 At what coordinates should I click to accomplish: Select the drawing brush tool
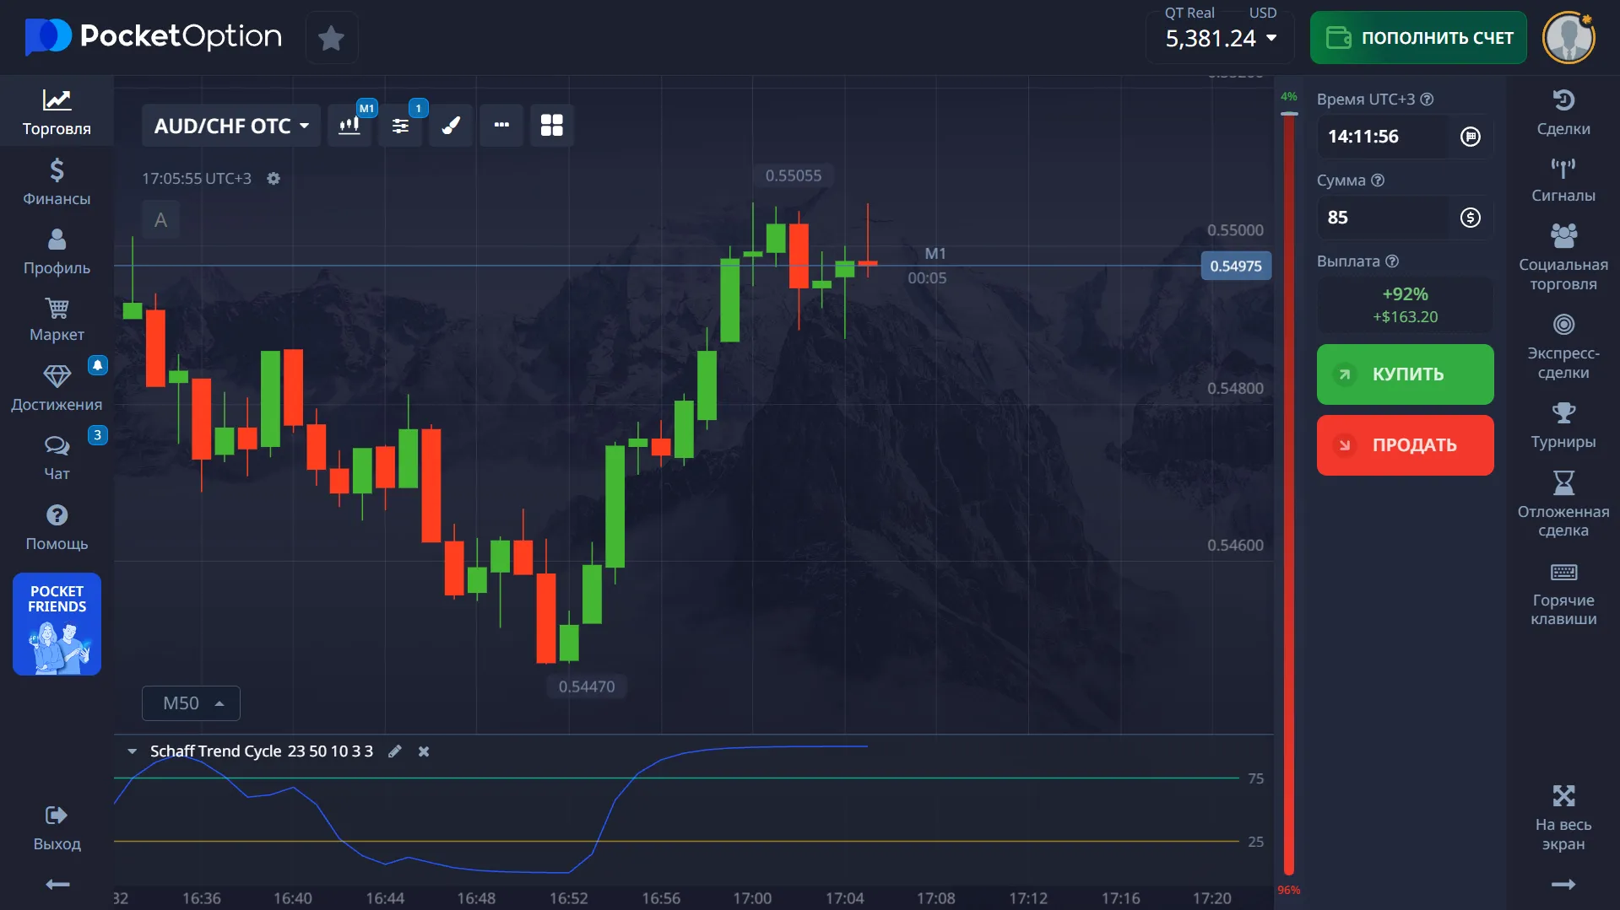click(x=451, y=125)
